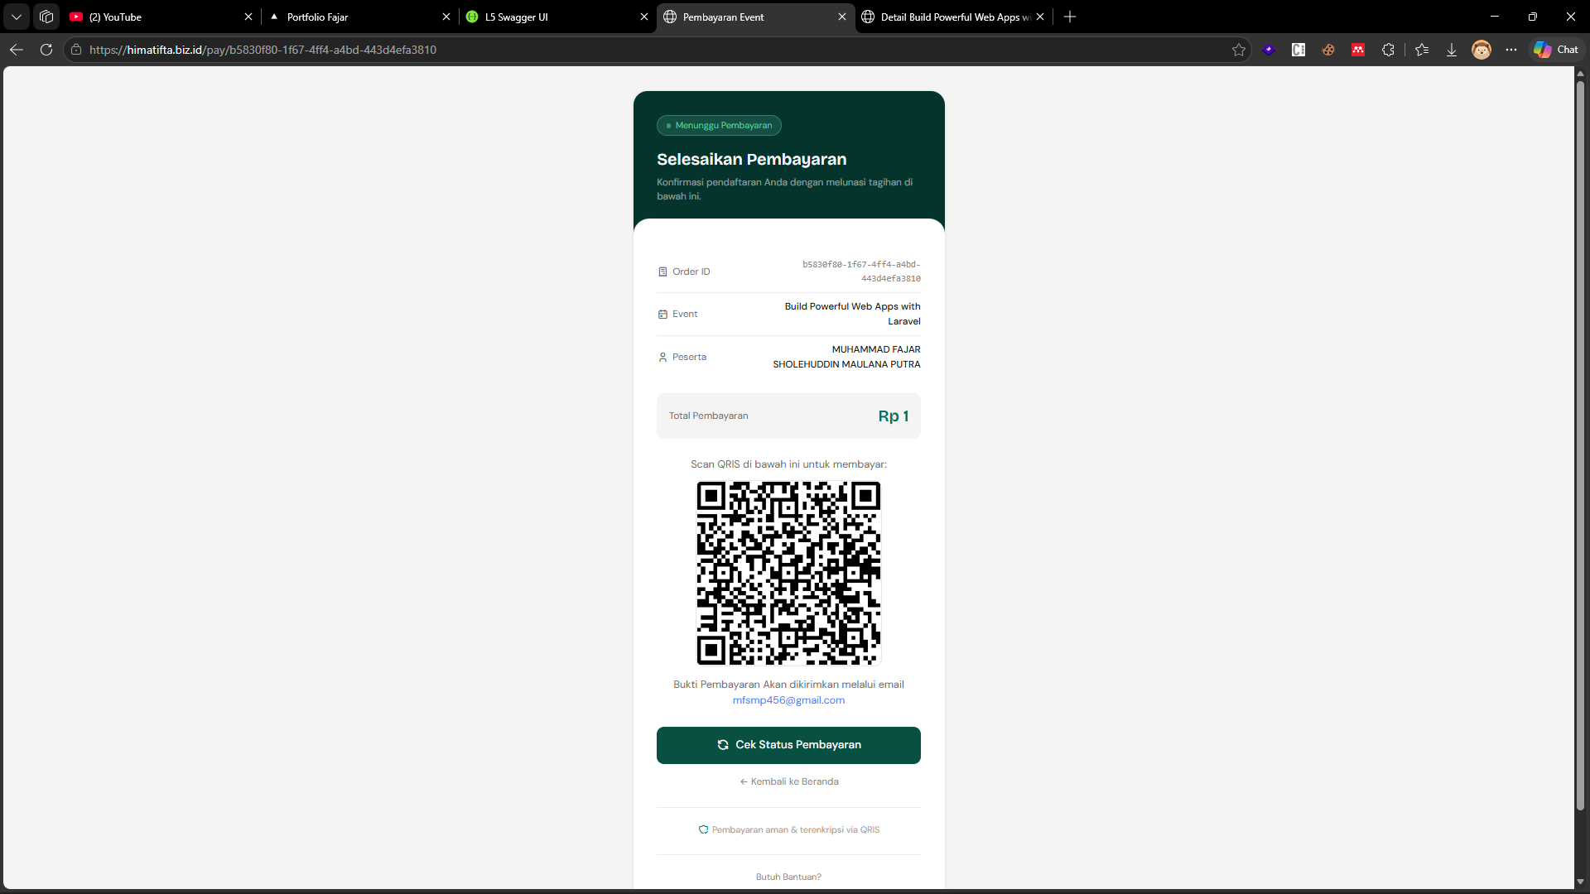Switch to the L5 Swagger UI tab
The image size is (1590, 894).
coord(558,17)
